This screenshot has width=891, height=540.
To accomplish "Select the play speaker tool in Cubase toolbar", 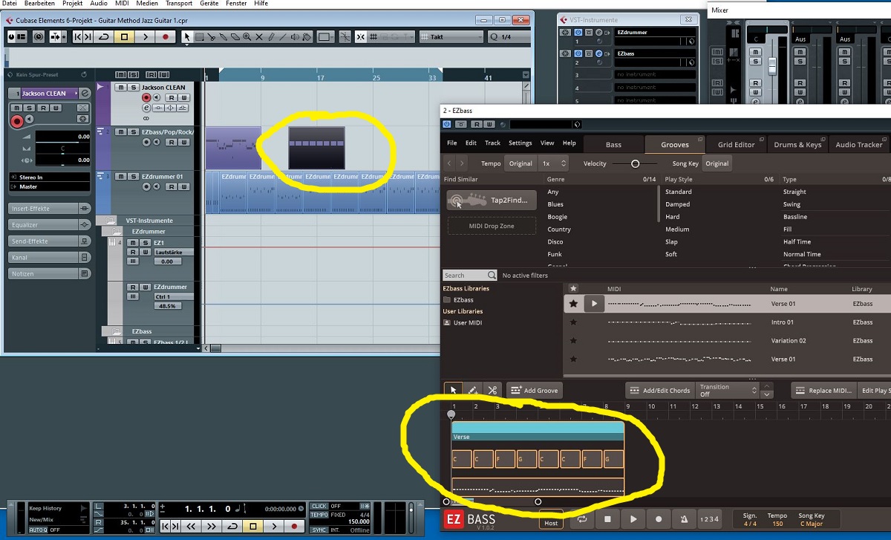I will pos(294,36).
